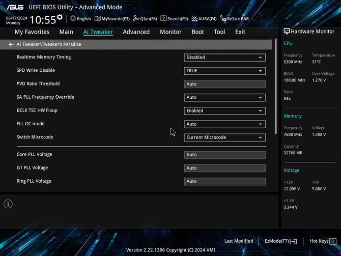The width and height of the screenshot is (341, 256).
Task: Select the FLL OC mode label
Action: [31, 124]
